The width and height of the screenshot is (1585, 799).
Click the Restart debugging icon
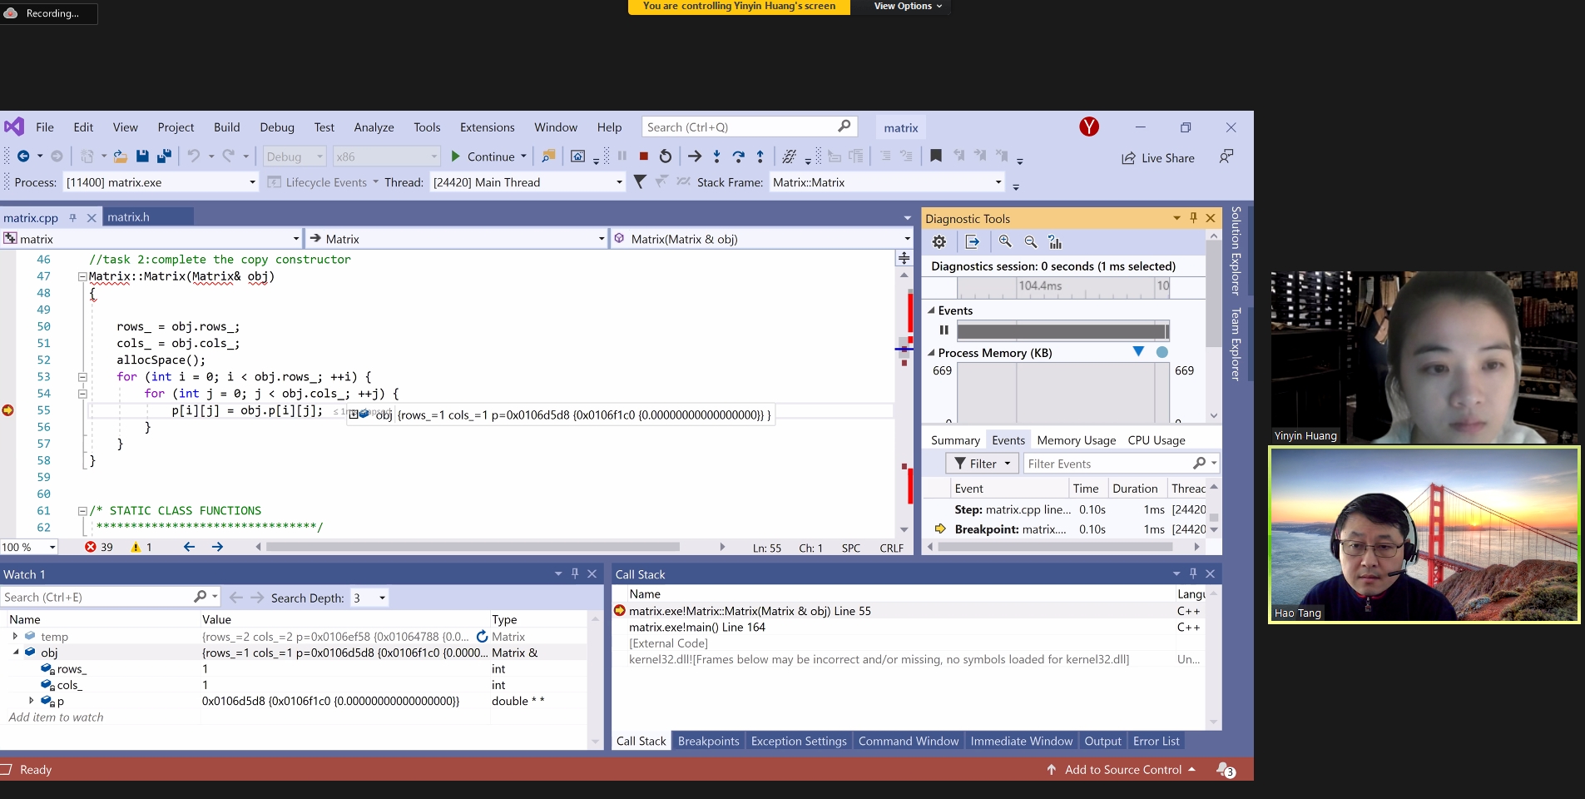point(665,156)
